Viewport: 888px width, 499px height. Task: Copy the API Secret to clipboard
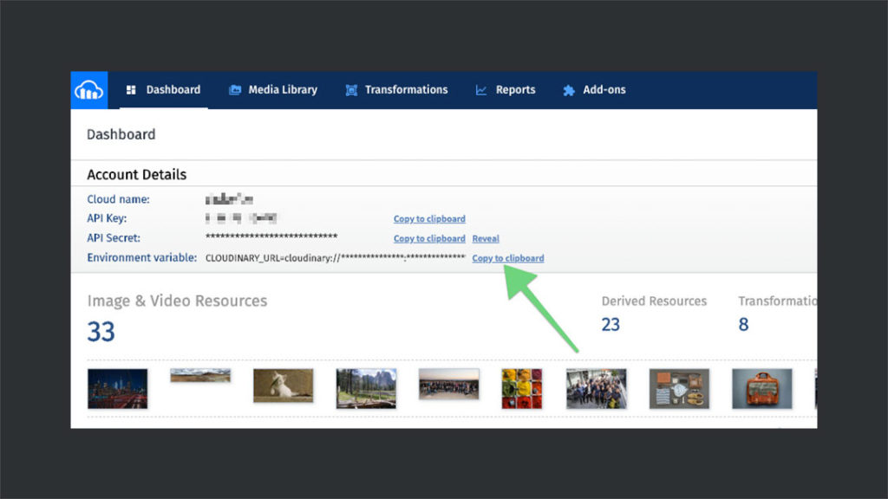coord(429,239)
